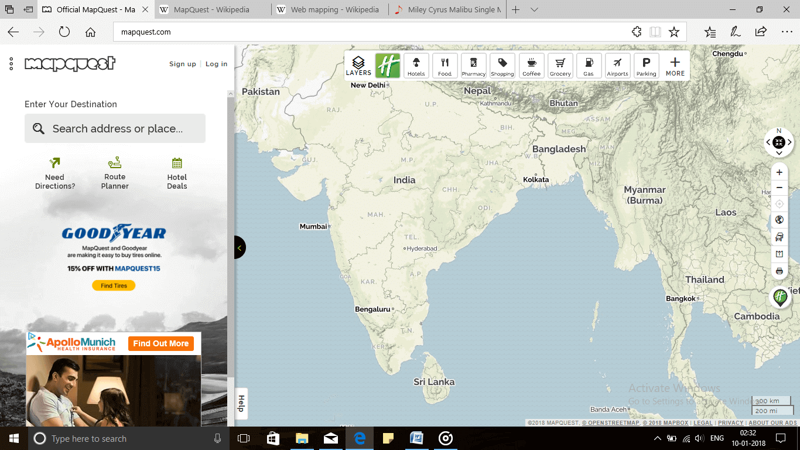Expand More map categories
This screenshot has width=800, height=450.
click(675, 66)
